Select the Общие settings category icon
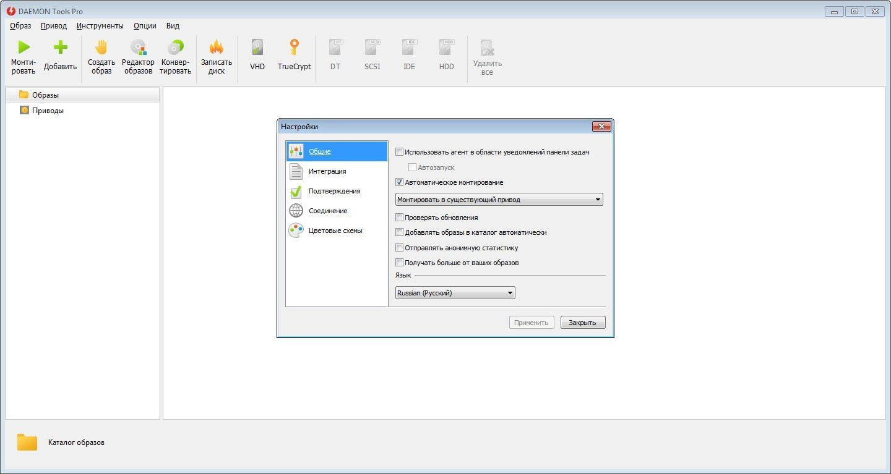Screen dimensions: 891x474 [x=296, y=151]
